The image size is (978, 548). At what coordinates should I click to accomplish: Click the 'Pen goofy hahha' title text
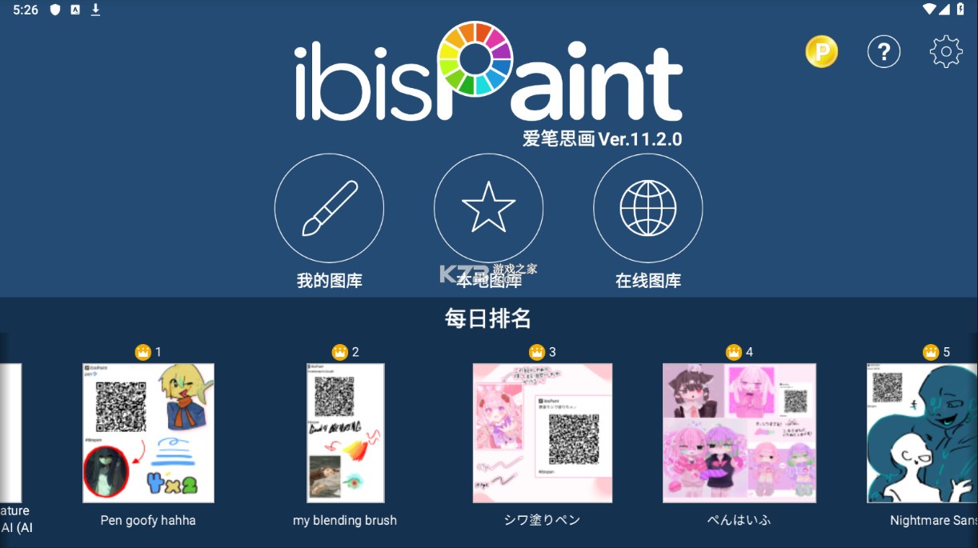[148, 520]
